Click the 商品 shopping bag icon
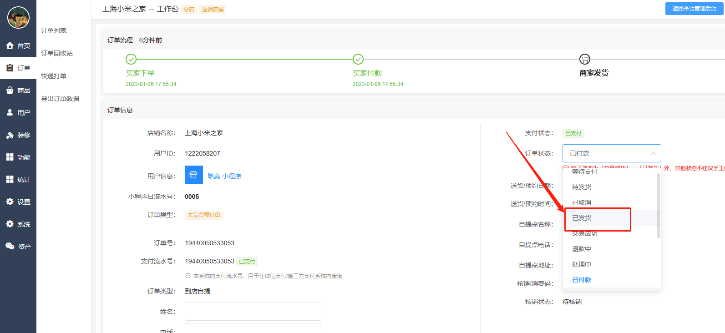The width and height of the screenshot is (725, 333). (x=10, y=91)
